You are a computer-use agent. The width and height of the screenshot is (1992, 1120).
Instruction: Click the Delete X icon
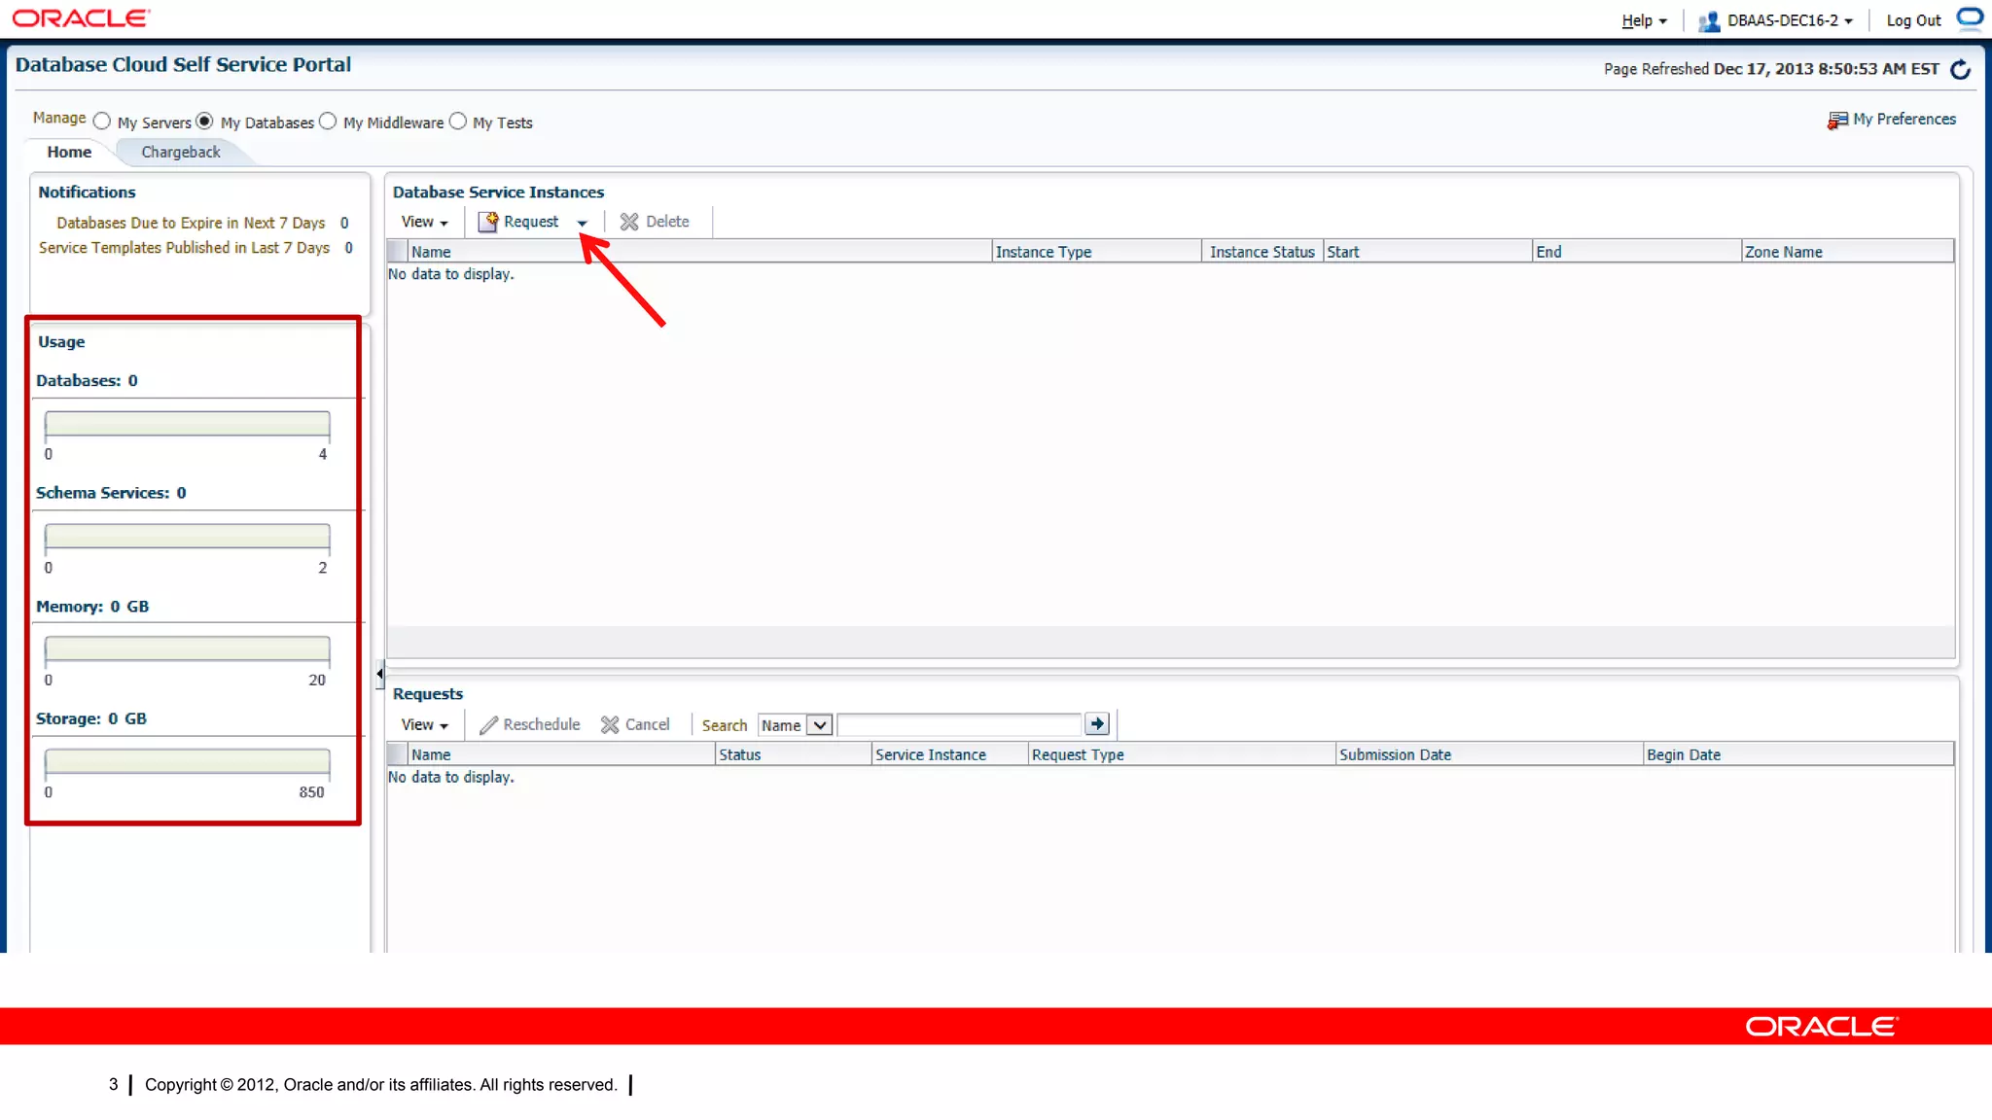[x=629, y=222]
